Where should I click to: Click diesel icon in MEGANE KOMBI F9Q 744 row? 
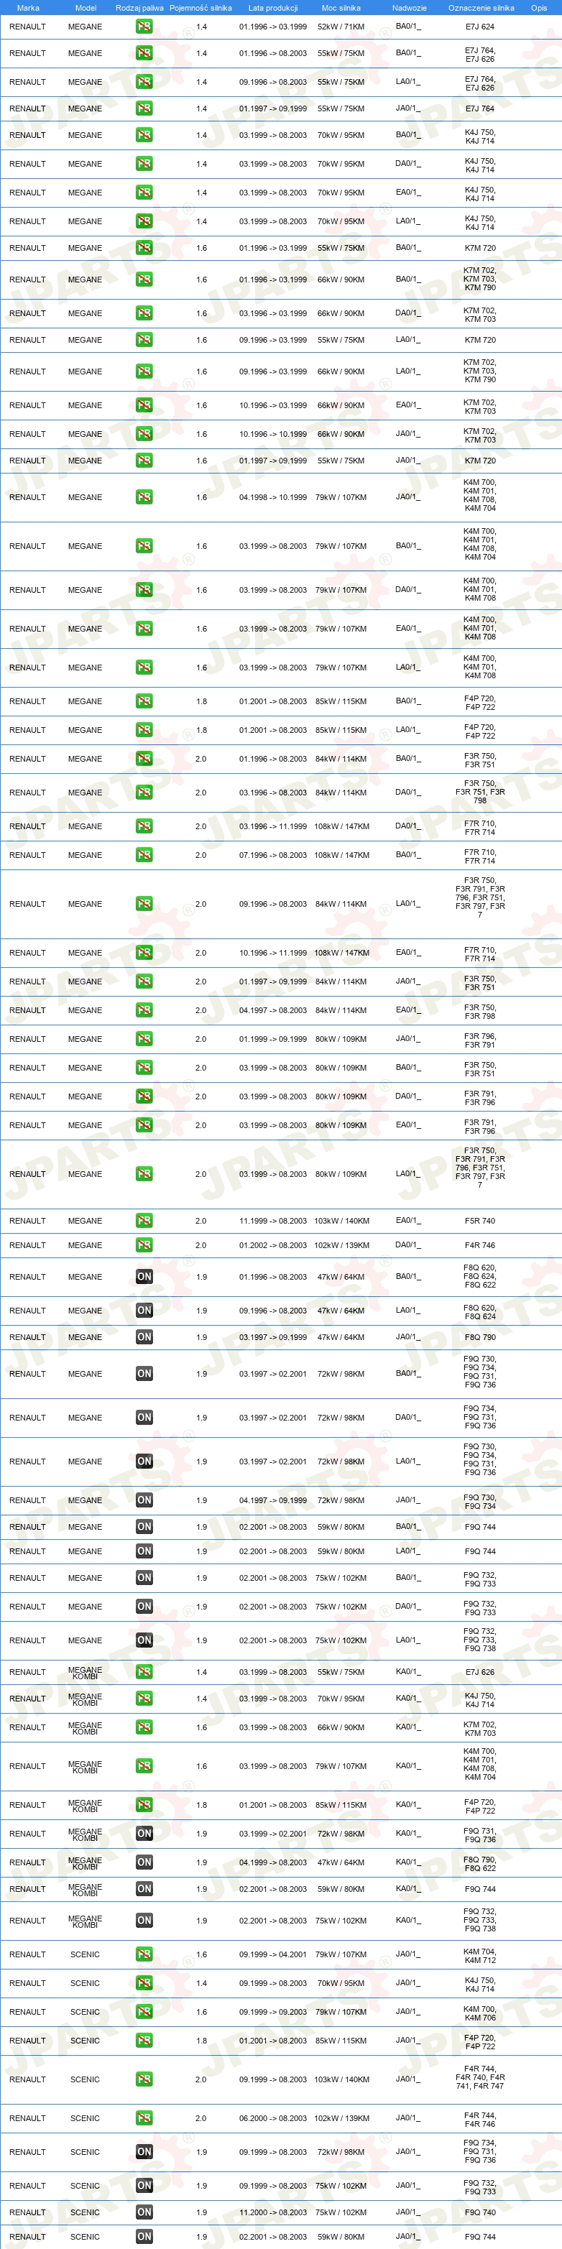tap(144, 1888)
